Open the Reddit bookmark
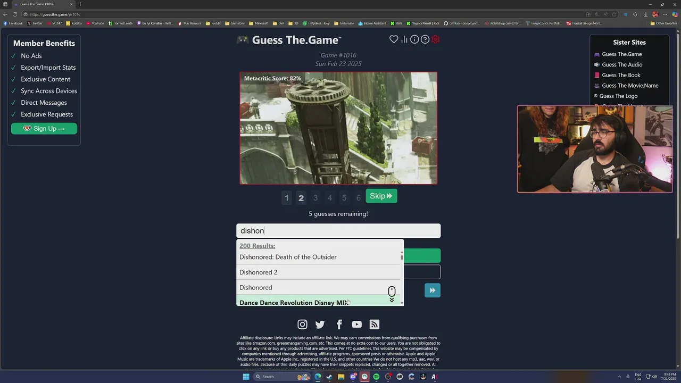 (x=213, y=23)
